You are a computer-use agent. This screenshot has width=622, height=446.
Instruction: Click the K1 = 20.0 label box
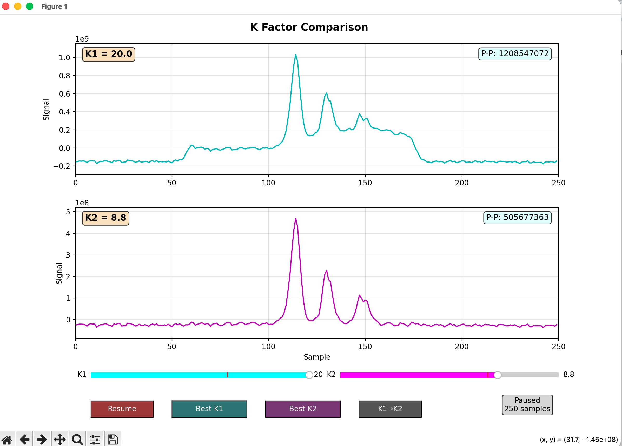(109, 54)
